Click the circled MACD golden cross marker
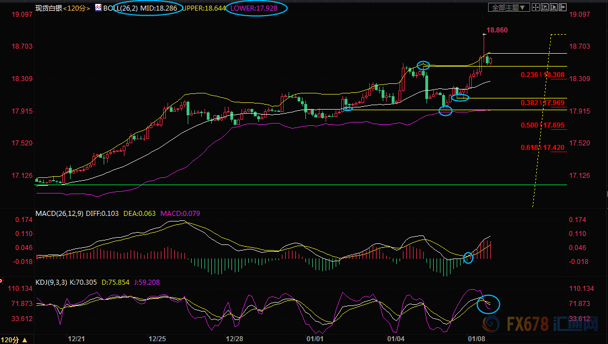 pos(468,257)
